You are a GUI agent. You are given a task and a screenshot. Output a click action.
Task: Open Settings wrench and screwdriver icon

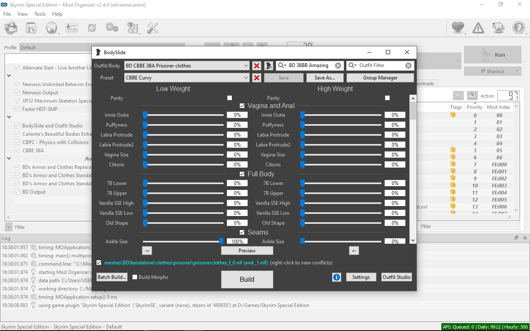153,28
